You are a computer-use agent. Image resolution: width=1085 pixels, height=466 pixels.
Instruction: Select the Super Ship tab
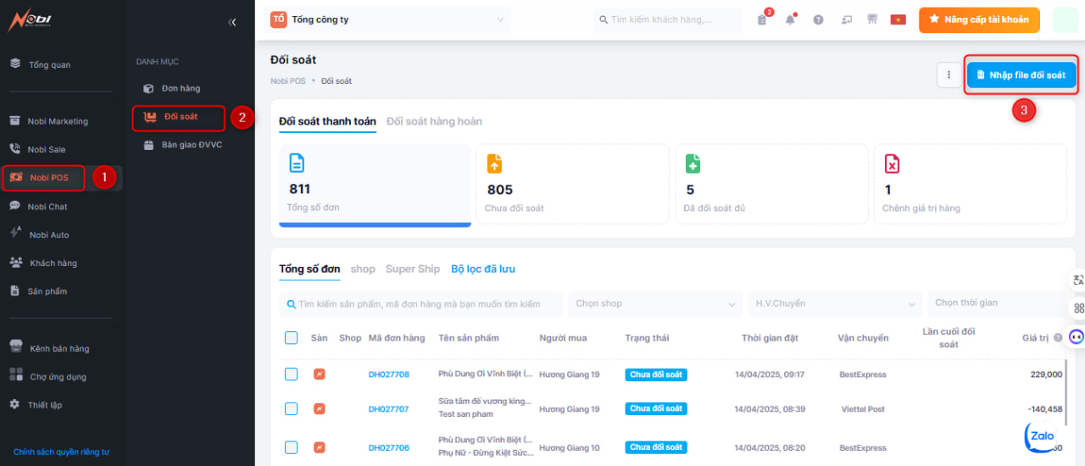tap(412, 269)
